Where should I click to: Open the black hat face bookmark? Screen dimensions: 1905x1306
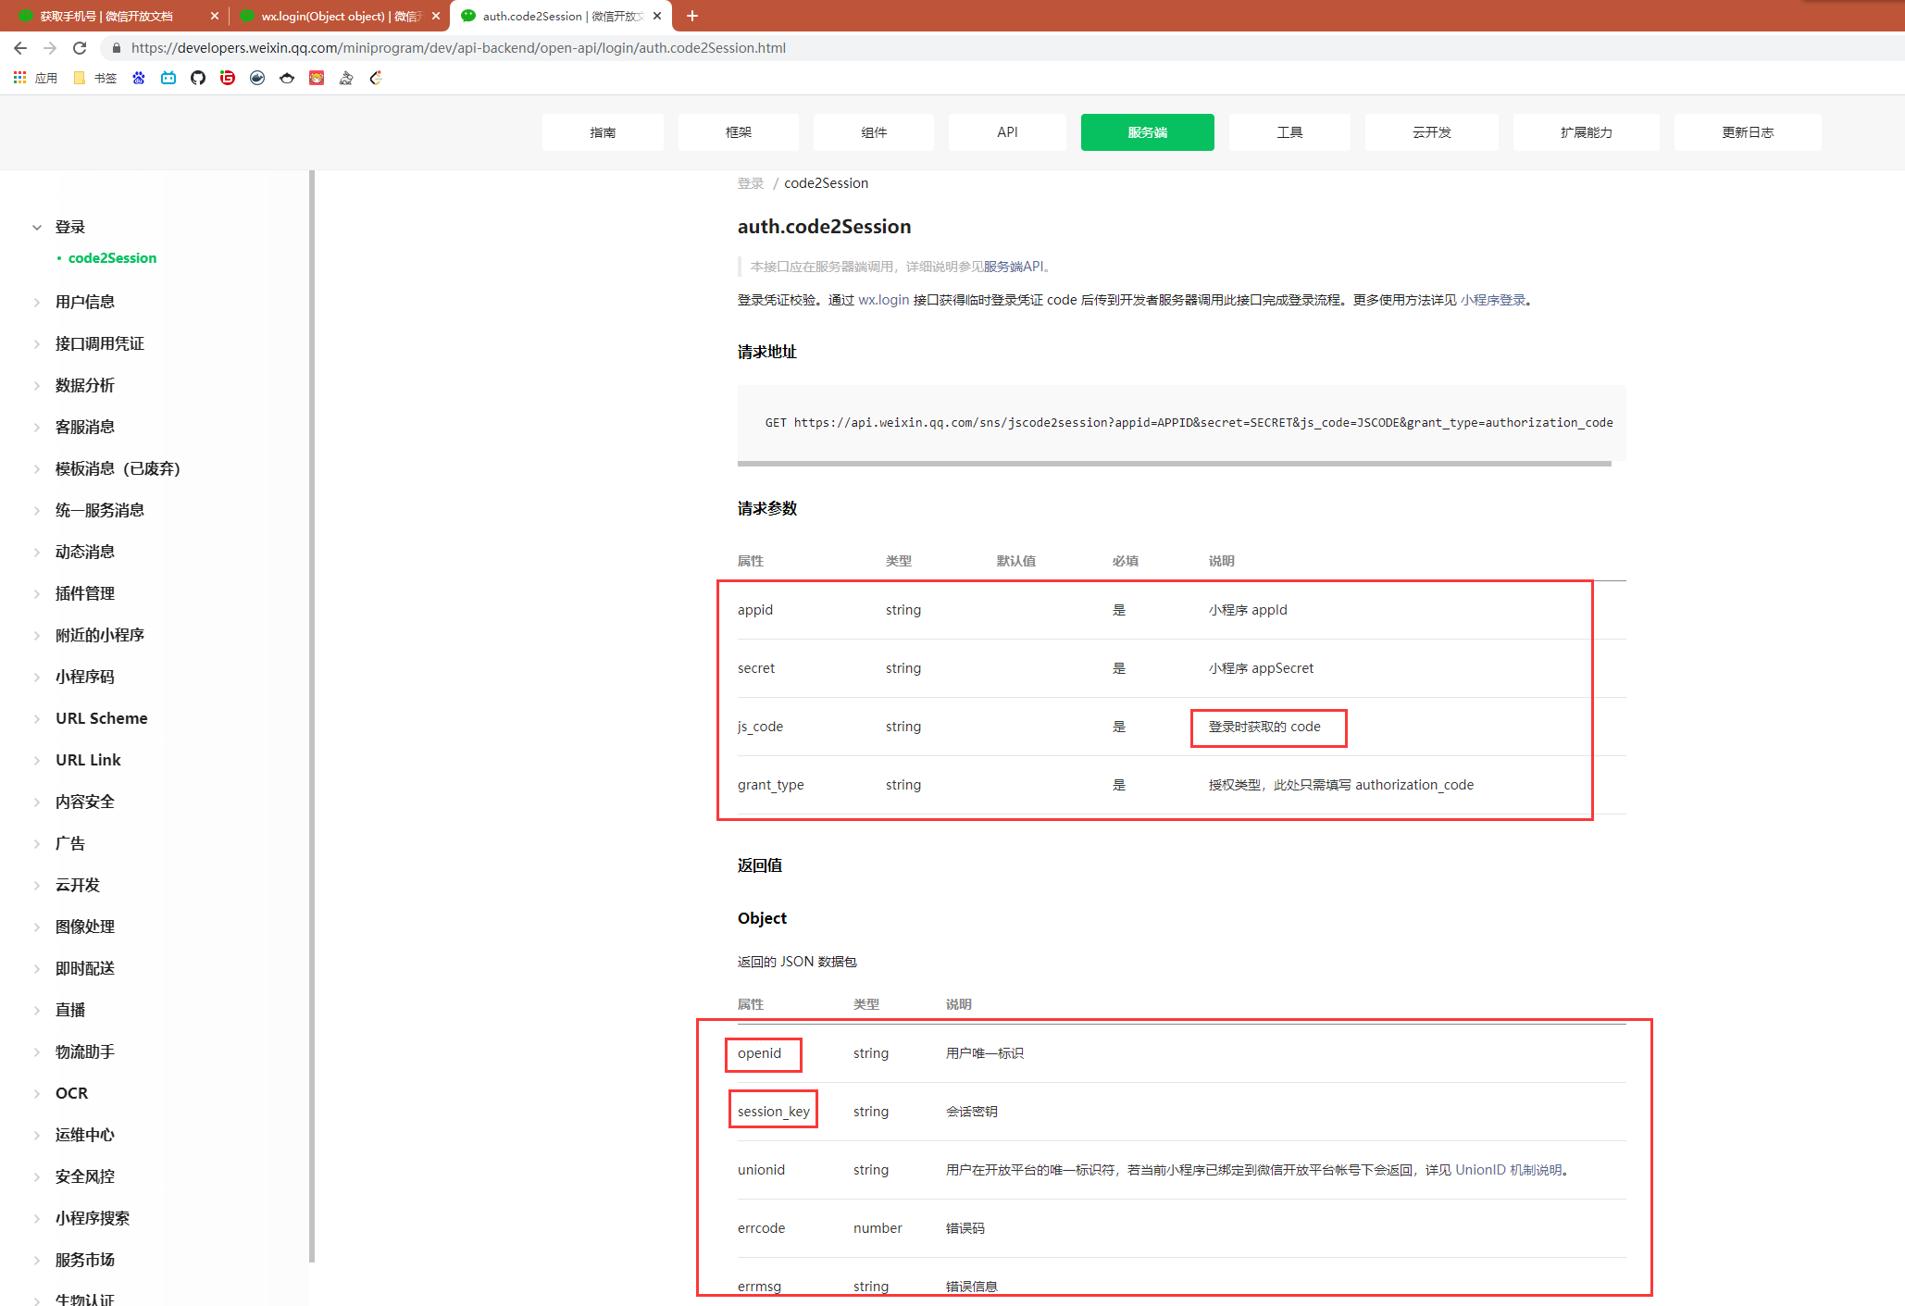tap(287, 78)
